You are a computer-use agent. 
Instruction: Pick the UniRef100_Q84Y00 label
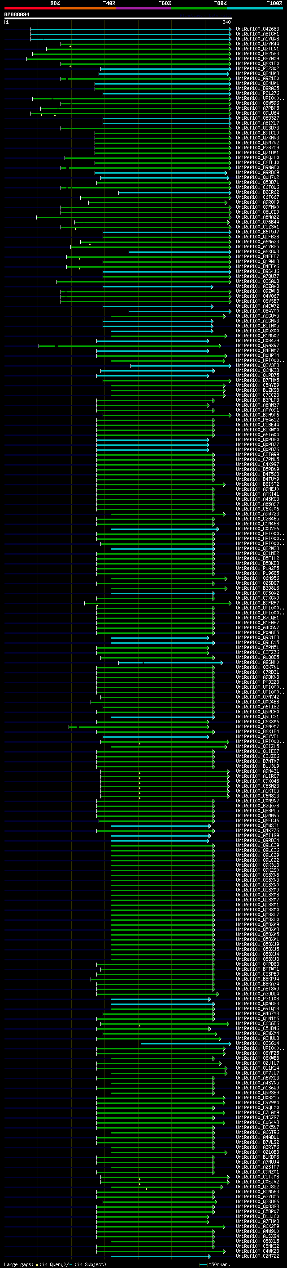[x=257, y=311]
